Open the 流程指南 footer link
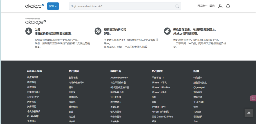 point(32,82)
